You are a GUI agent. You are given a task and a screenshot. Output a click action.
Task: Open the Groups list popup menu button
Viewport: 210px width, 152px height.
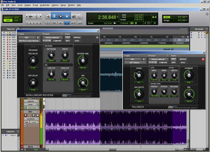(x=18, y=132)
